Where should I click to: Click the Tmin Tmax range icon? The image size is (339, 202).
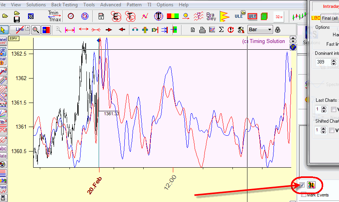coord(54,16)
